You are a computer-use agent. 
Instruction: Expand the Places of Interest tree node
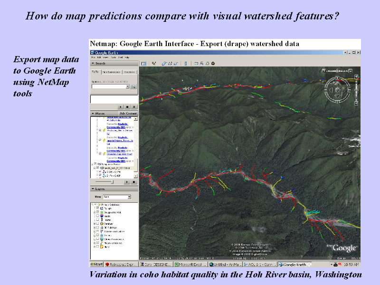click(x=95, y=243)
